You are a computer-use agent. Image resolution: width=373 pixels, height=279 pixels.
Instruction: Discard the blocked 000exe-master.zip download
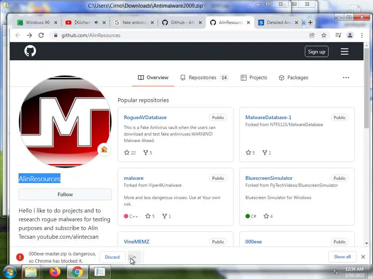click(x=112, y=257)
